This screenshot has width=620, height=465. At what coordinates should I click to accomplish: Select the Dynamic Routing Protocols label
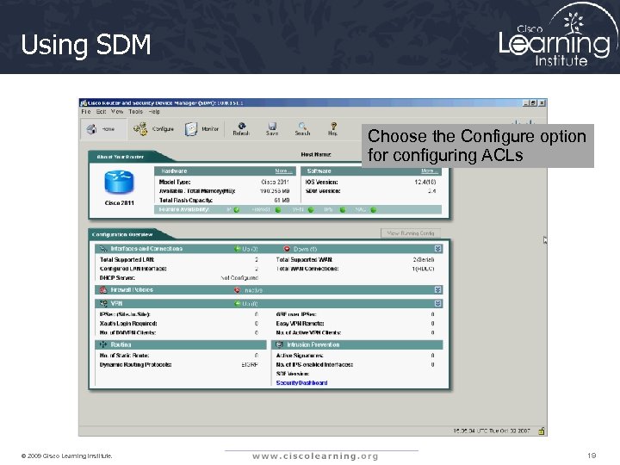pos(136,364)
